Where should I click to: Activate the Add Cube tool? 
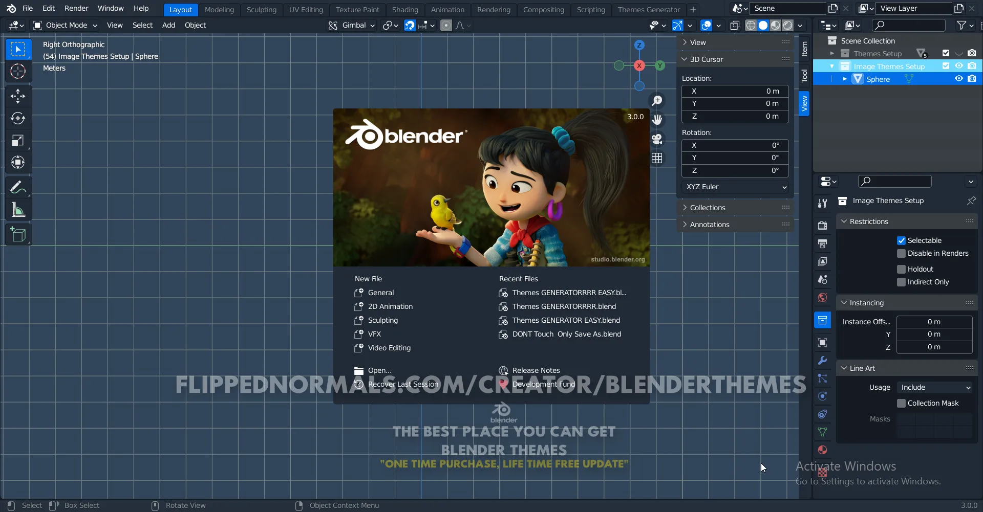[18, 235]
